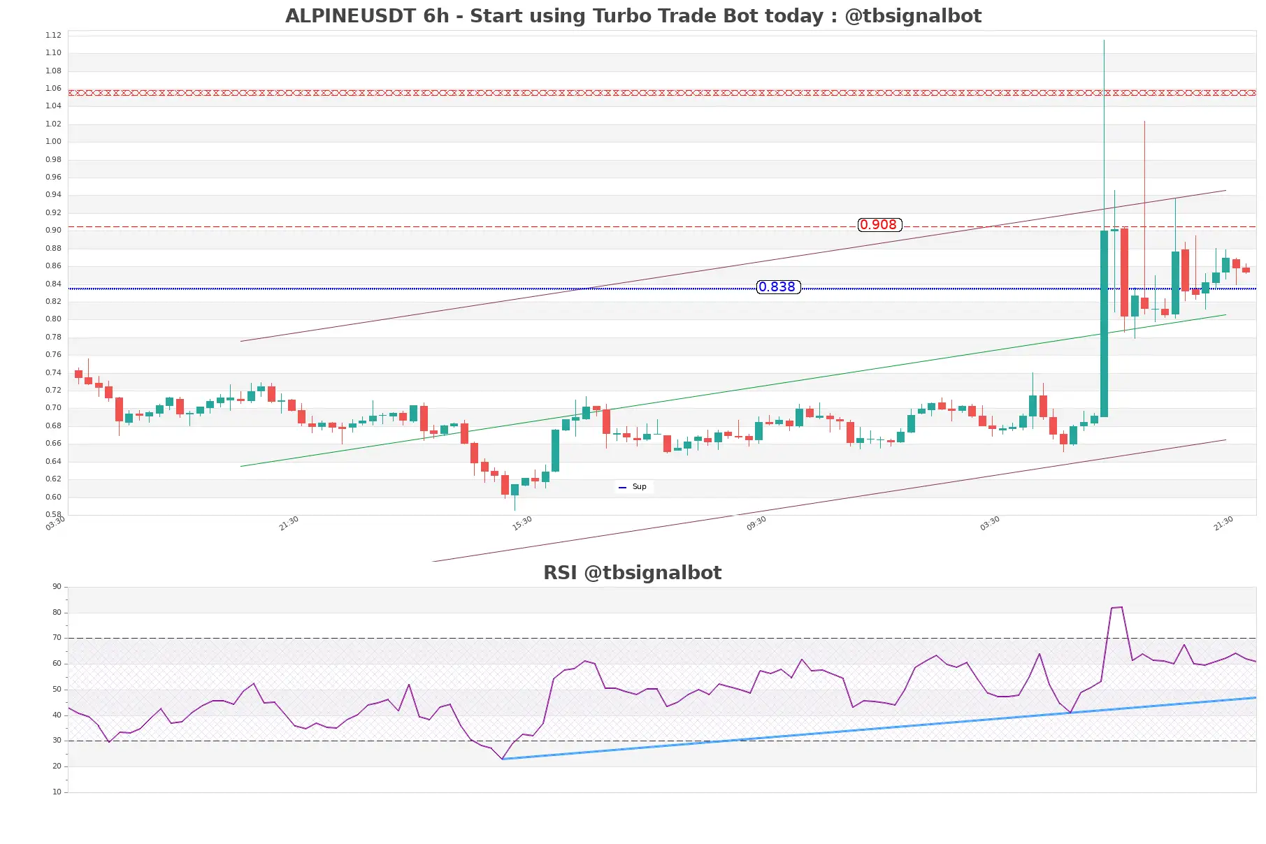Click the 1.10 price axis tick
Viewport: 1266px width, 844px height.
point(53,52)
